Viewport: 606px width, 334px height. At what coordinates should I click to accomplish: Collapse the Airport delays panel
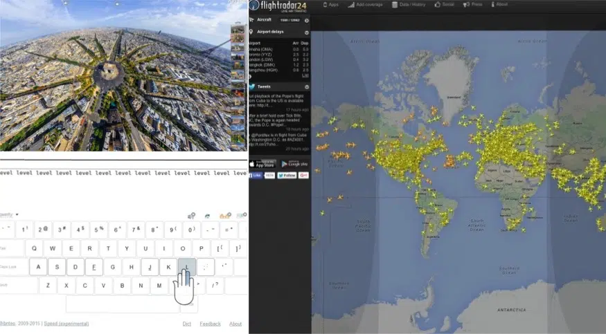(307, 33)
